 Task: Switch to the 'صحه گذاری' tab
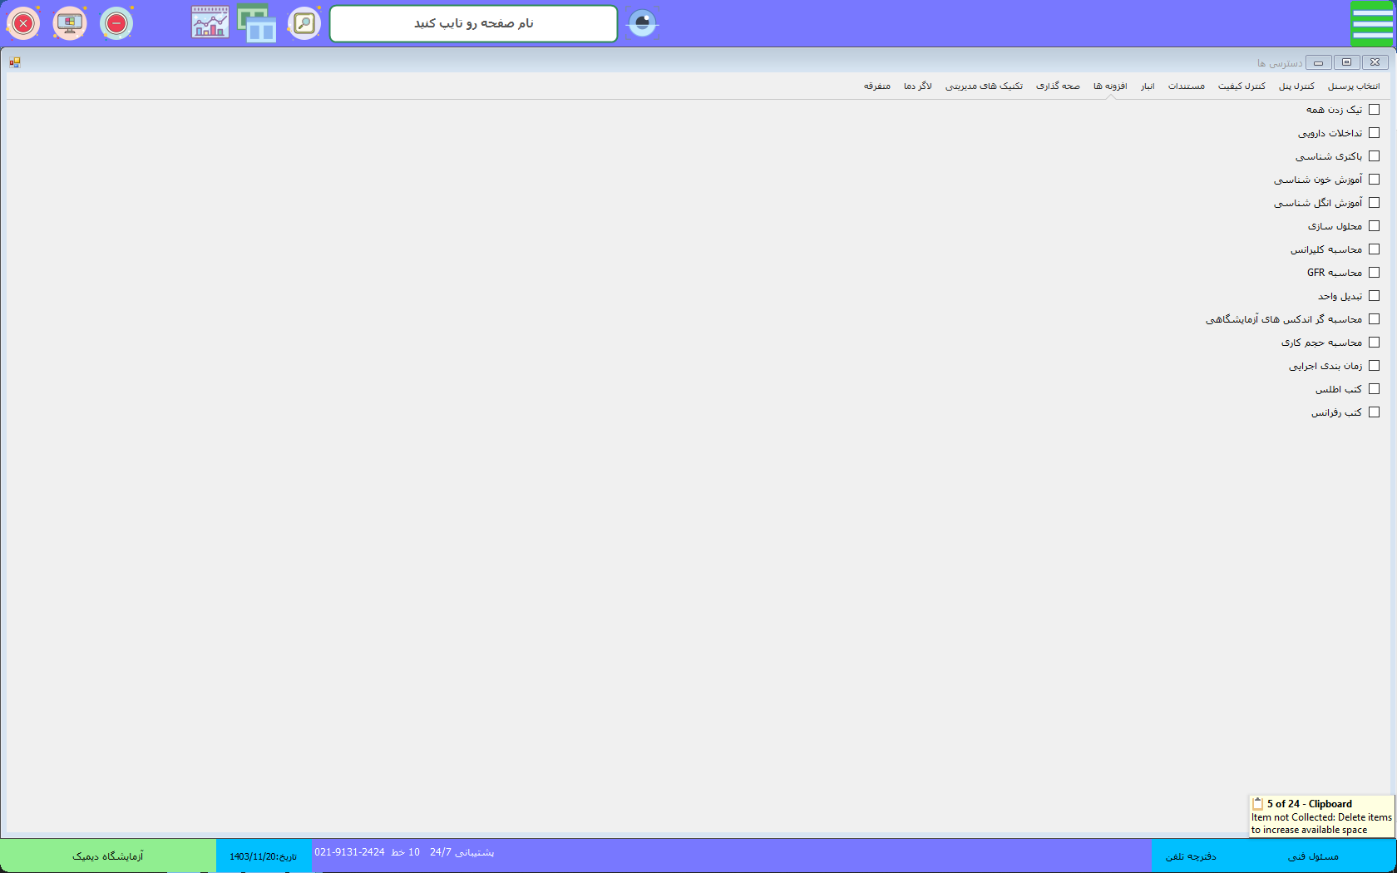1058,86
